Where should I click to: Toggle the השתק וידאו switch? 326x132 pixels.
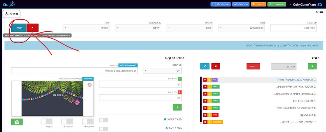88,121
